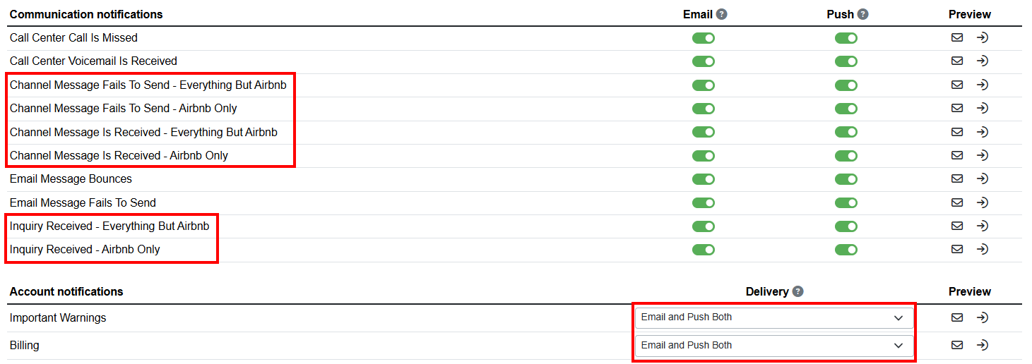
Task: Toggle Email for Channel Message Is Received Everything But Airbnb
Action: click(704, 132)
